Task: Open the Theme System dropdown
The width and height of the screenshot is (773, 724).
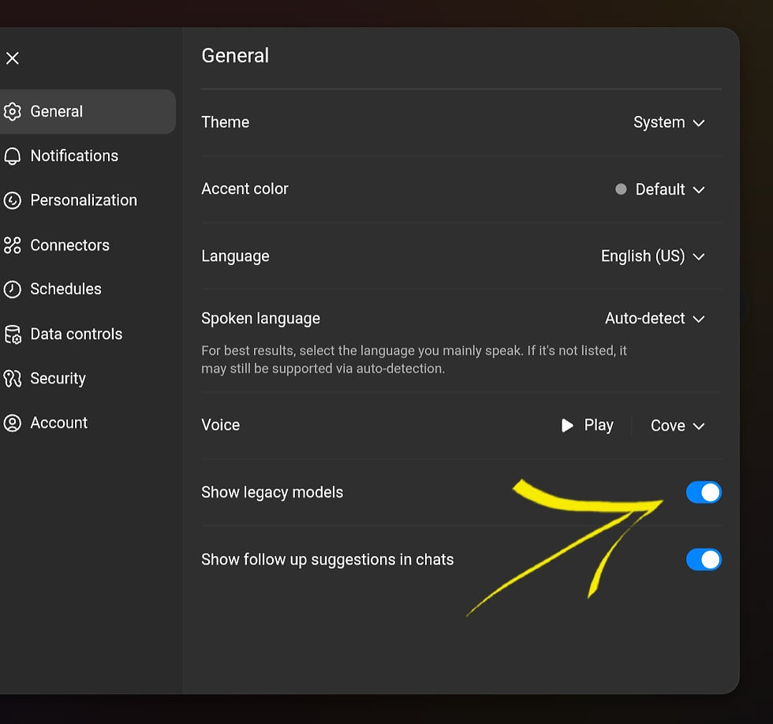Action: (669, 122)
